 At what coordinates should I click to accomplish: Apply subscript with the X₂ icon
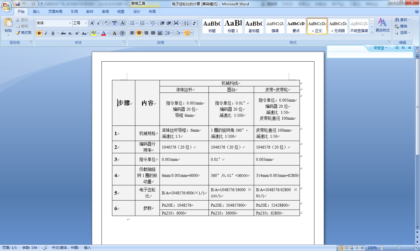pos(70,33)
